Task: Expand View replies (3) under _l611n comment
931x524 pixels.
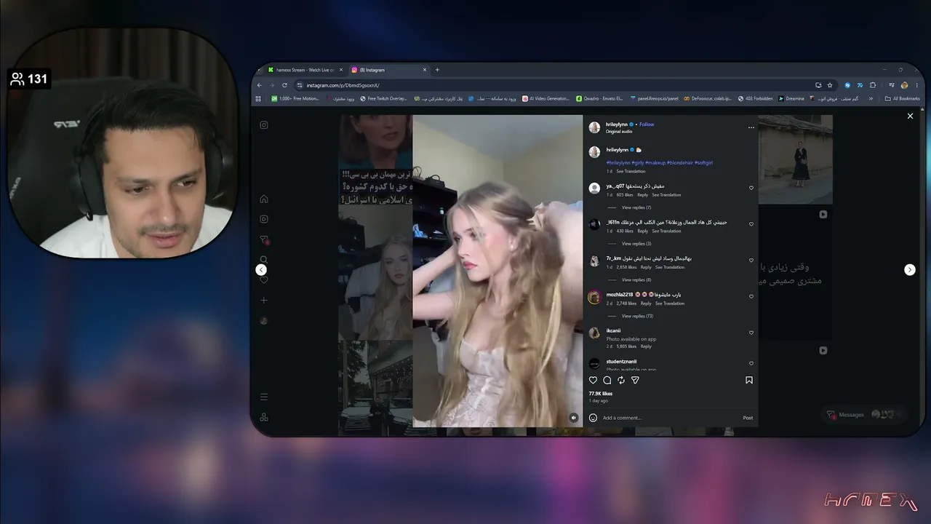Action: coord(636,244)
